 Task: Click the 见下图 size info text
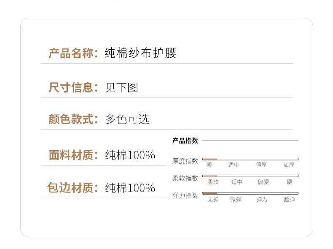pos(122,88)
